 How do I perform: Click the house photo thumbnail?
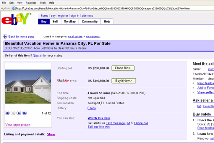coord(28,86)
